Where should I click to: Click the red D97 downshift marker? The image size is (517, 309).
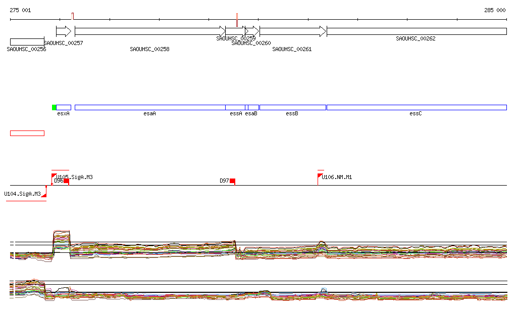click(232, 181)
